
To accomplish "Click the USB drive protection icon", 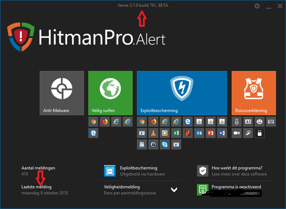I will tap(260, 133).
